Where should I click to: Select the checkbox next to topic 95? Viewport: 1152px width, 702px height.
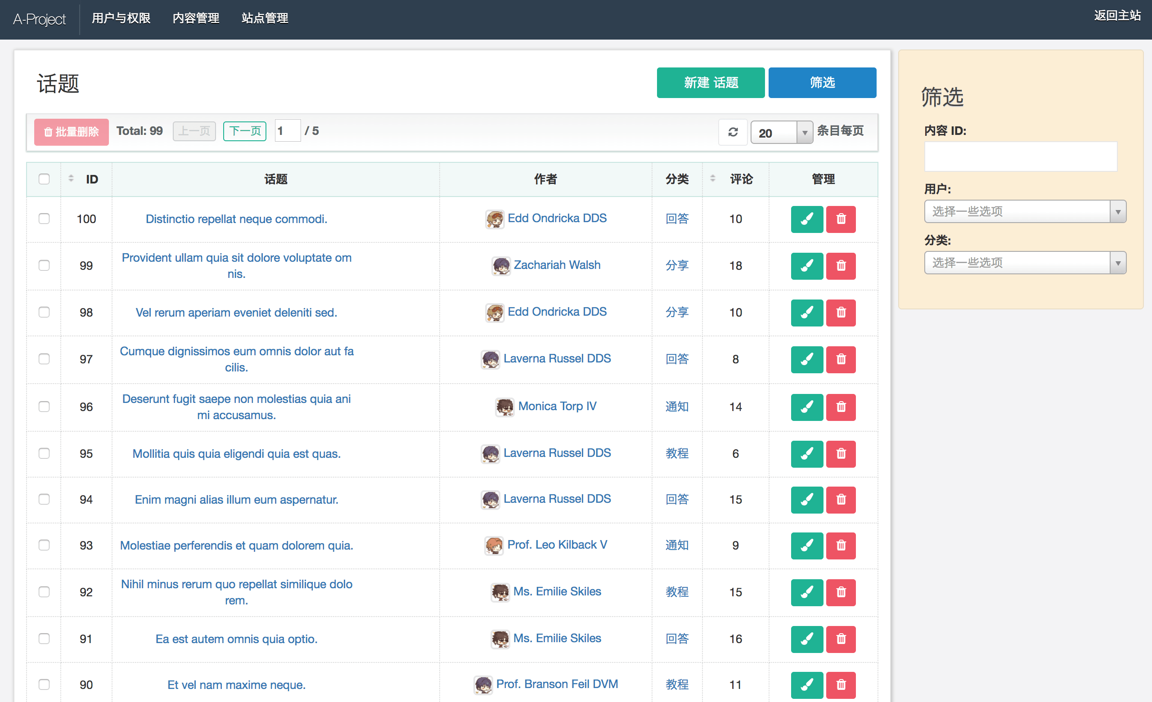coord(44,453)
